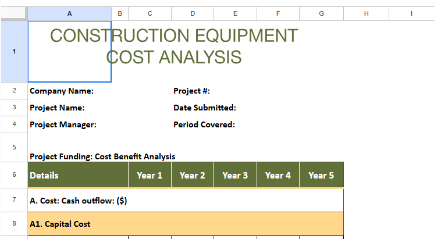Select the A1. Capital Cost cell
This screenshot has width=434, height=239.
tap(60, 224)
